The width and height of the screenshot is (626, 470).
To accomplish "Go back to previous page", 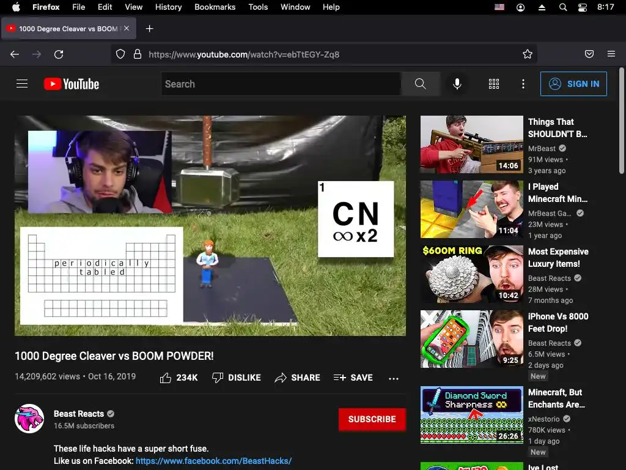I will [x=15, y=54].
